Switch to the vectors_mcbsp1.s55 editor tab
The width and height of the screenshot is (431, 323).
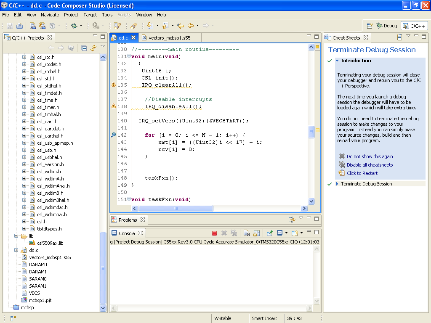169,37
